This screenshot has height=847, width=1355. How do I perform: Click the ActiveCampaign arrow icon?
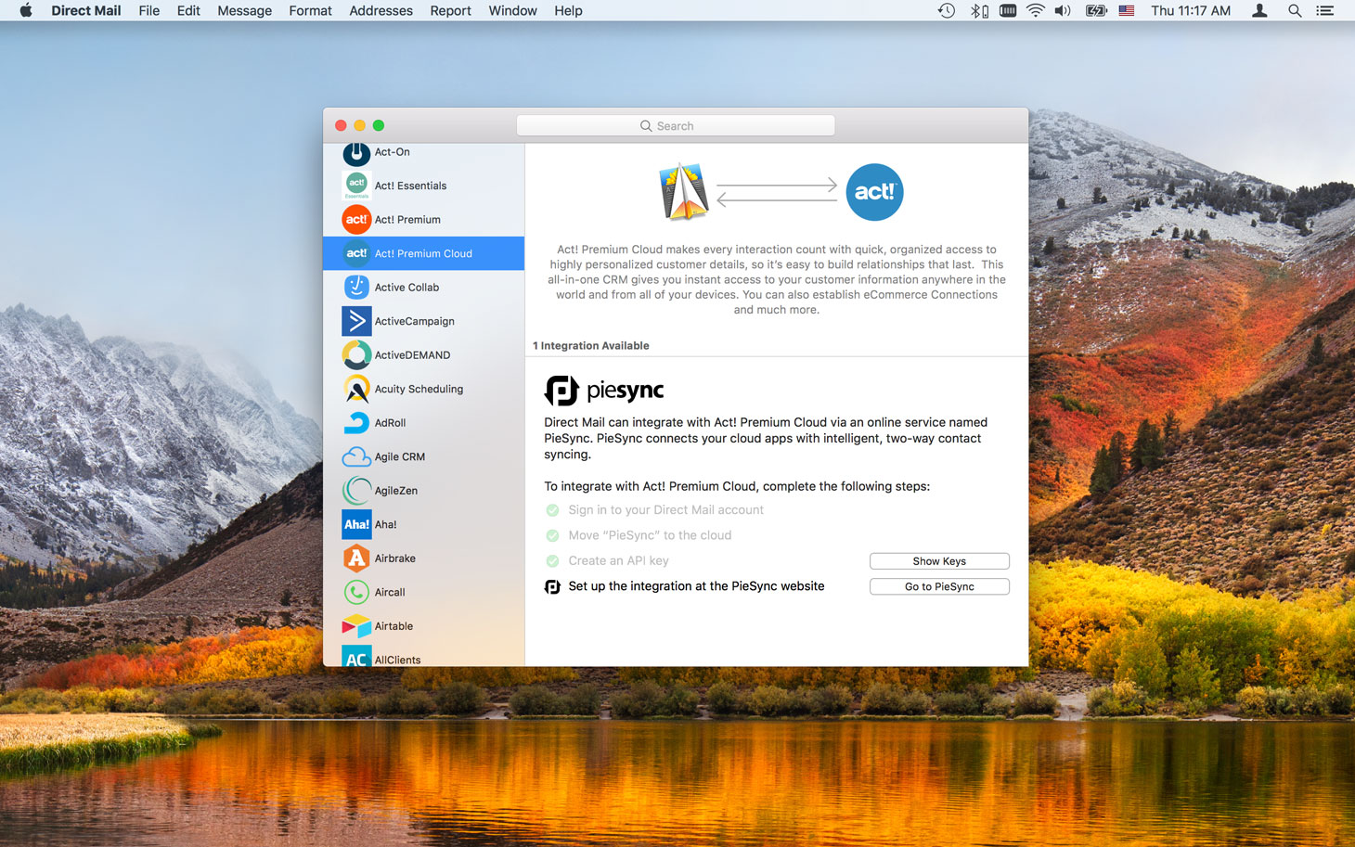(356, 321)
